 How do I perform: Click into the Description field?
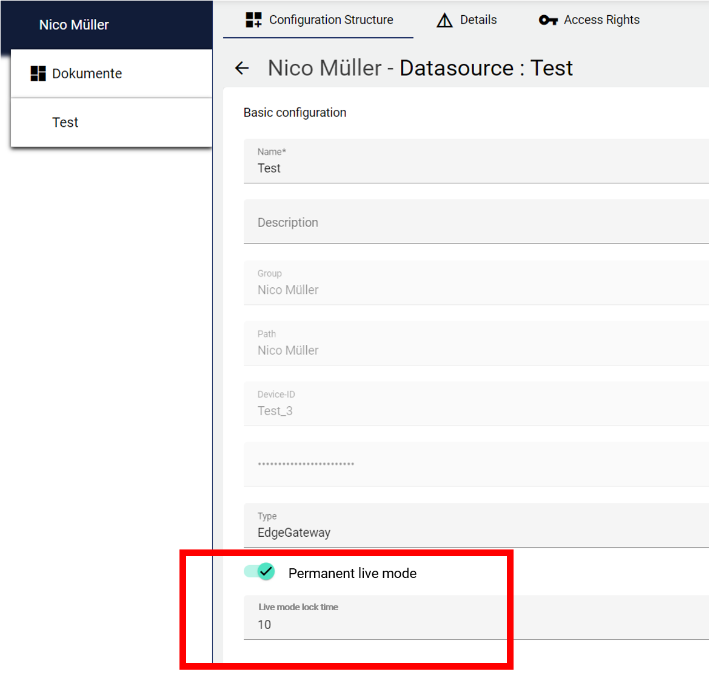coord(475,222)
